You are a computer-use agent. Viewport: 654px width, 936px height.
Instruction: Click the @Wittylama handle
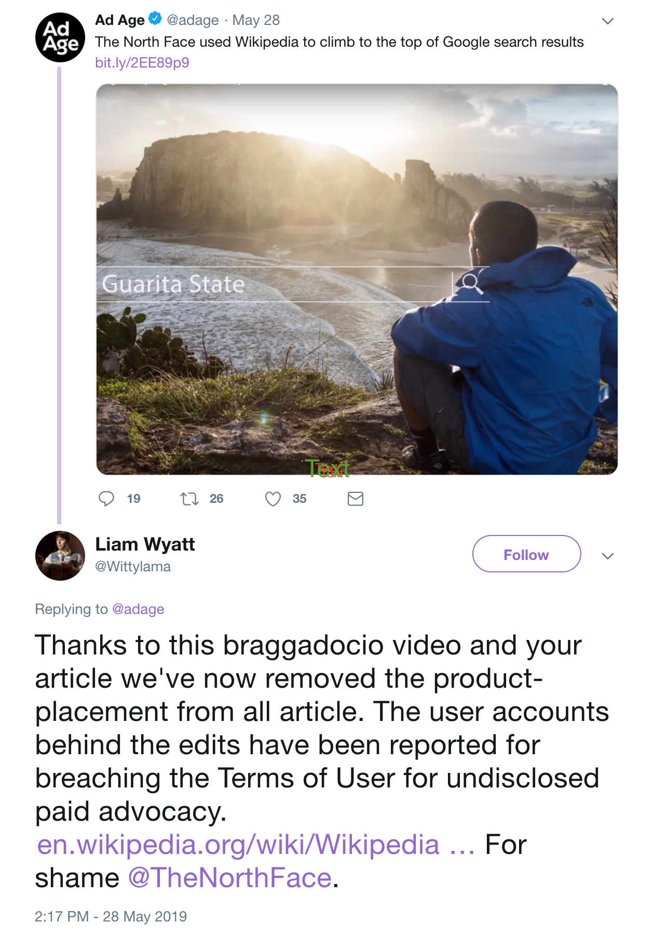pos(133,567)
